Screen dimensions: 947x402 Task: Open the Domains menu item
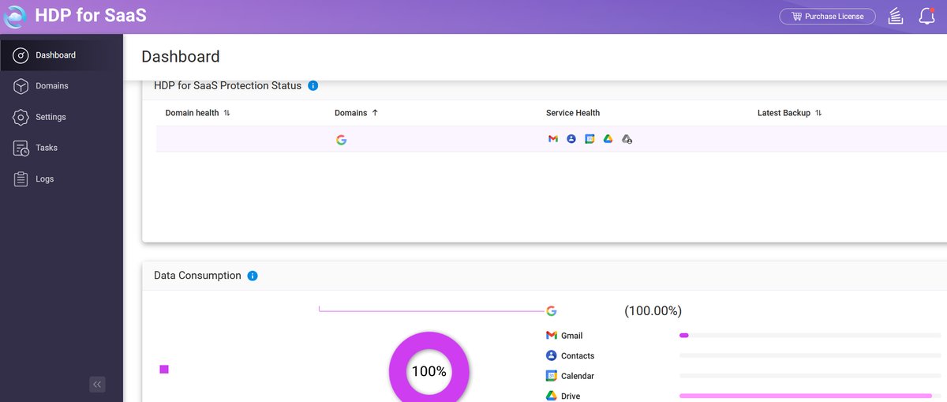[52, 86]
